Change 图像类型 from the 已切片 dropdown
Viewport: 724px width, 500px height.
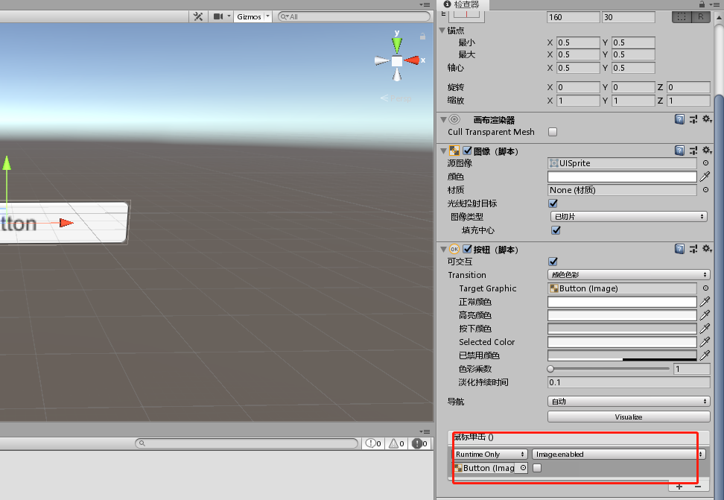[628, 216]
